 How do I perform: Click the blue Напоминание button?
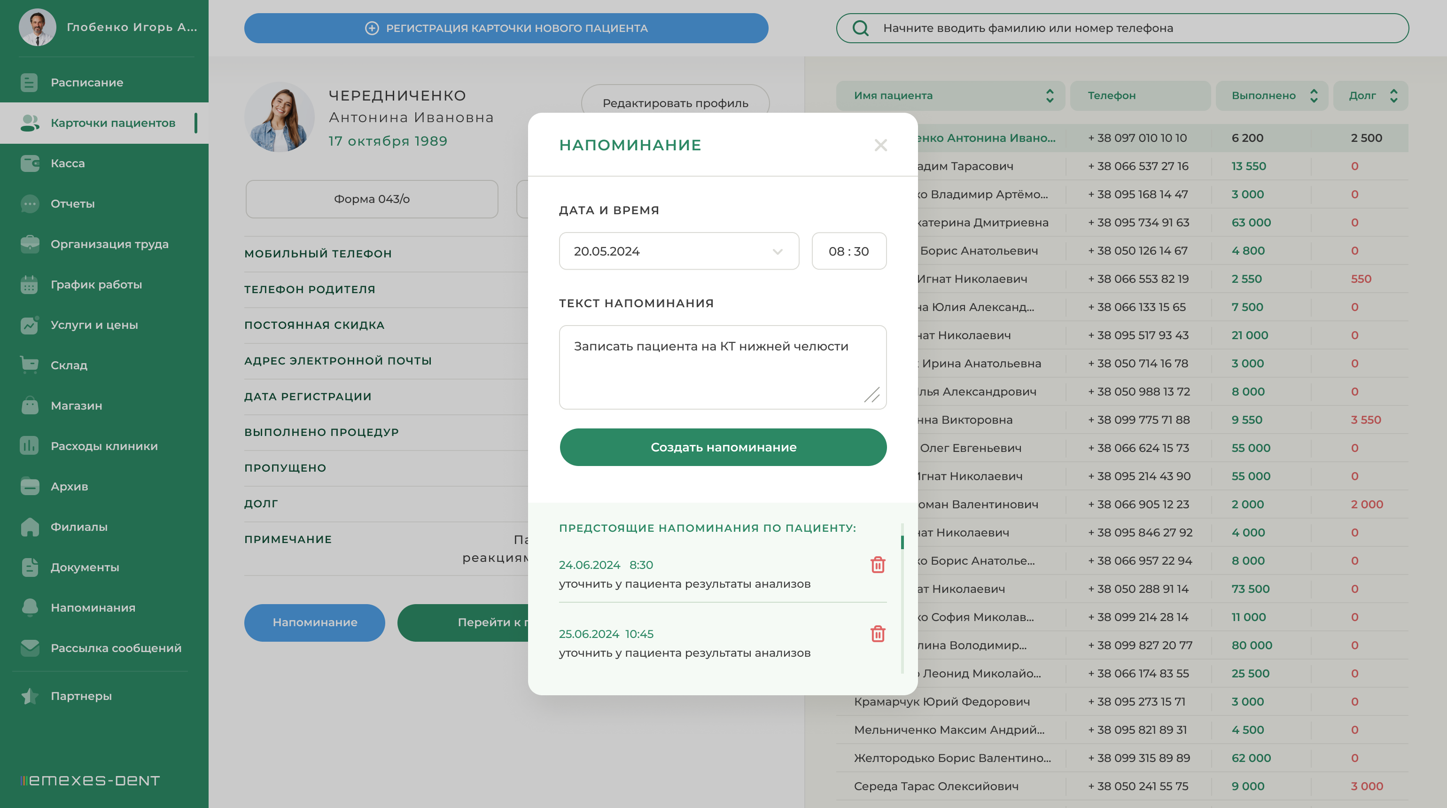tap(315, 623)
